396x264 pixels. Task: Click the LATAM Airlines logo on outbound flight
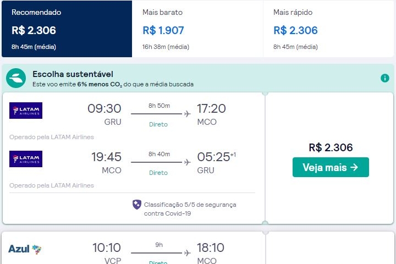pyautogui.click(x=26, y=111)
